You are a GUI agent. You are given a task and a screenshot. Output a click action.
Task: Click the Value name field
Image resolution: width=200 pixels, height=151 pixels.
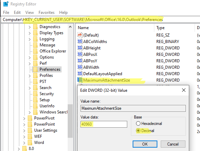coord(133,108)
